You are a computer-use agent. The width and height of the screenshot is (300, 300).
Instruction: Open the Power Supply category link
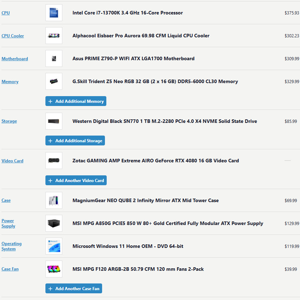8,223
